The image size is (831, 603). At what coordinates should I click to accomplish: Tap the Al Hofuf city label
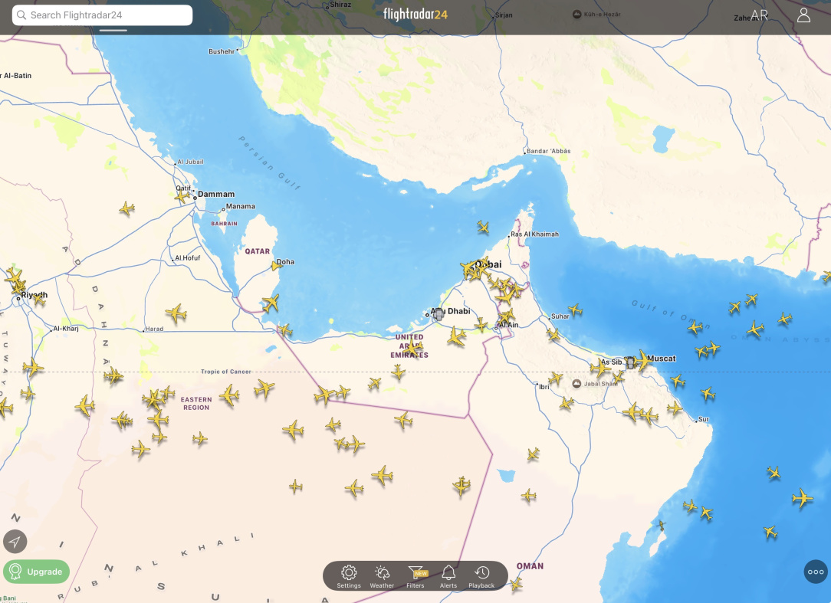pos(188,258)
